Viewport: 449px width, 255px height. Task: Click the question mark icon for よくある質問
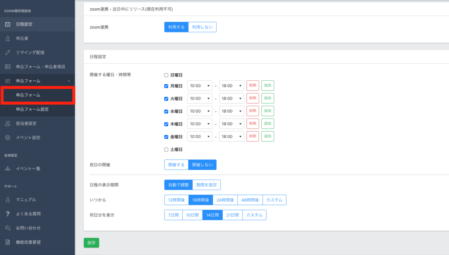click(x=7, y=214)
